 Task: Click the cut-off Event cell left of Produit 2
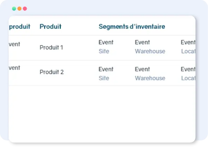[14, 68]
